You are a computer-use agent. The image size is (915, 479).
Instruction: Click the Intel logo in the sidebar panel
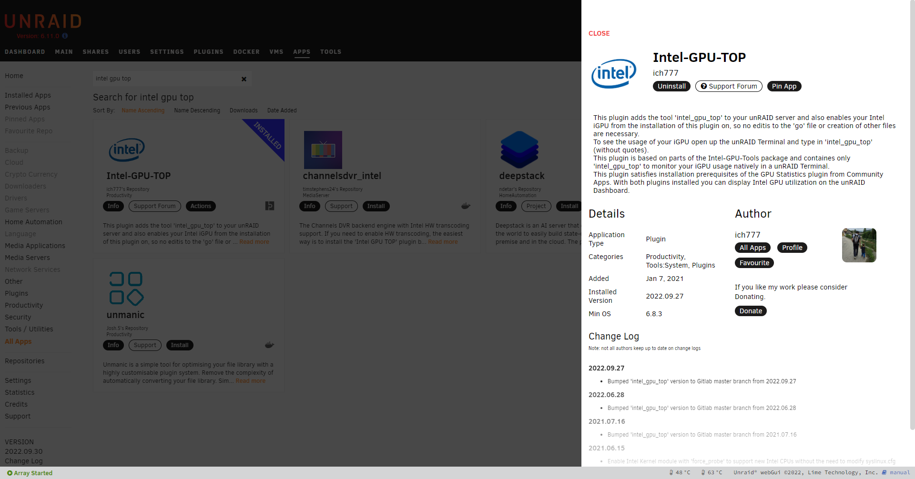tap(614, 73)
